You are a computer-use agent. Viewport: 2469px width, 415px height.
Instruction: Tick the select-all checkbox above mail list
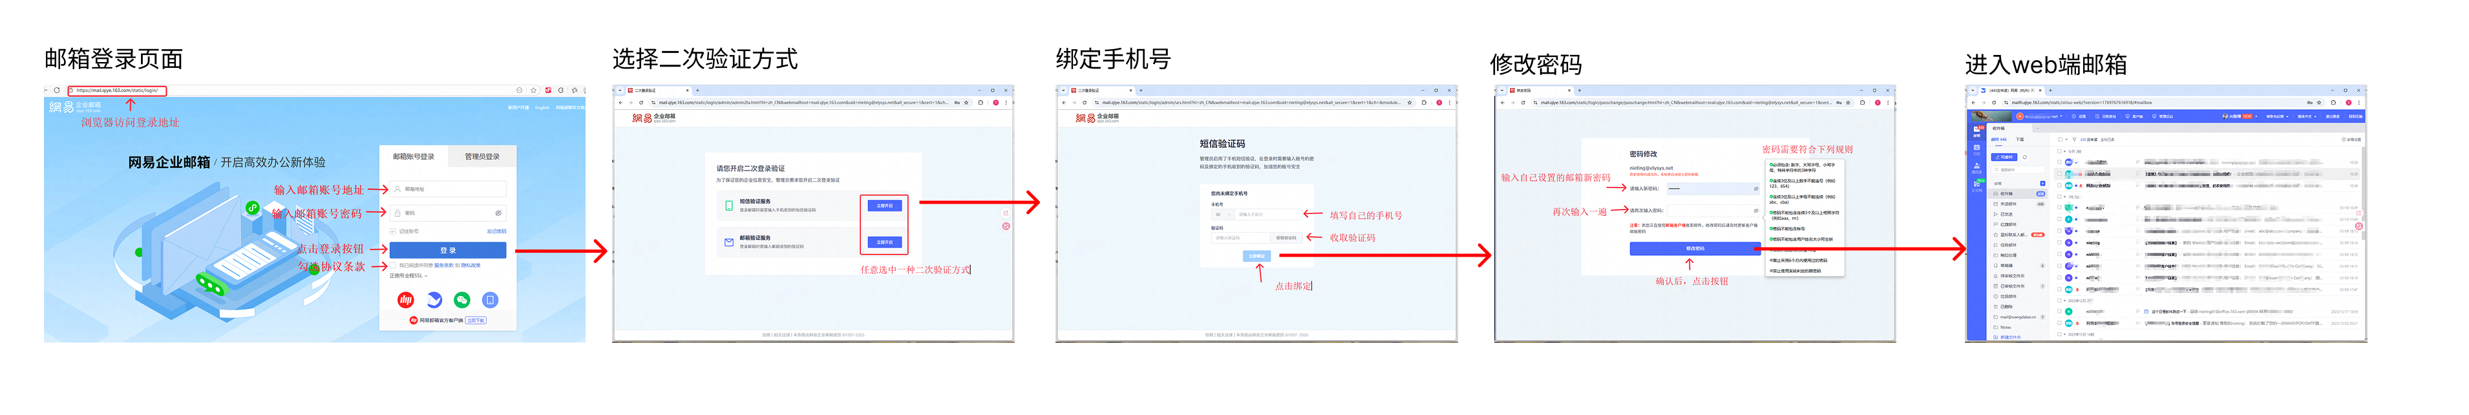[x=2061, y=139]
